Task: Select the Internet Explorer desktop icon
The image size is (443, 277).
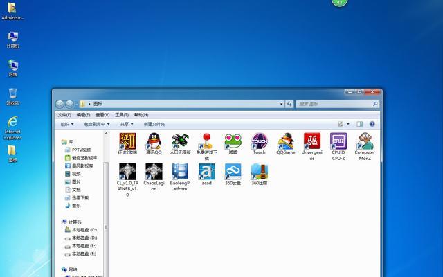Action: click(12, 127)
